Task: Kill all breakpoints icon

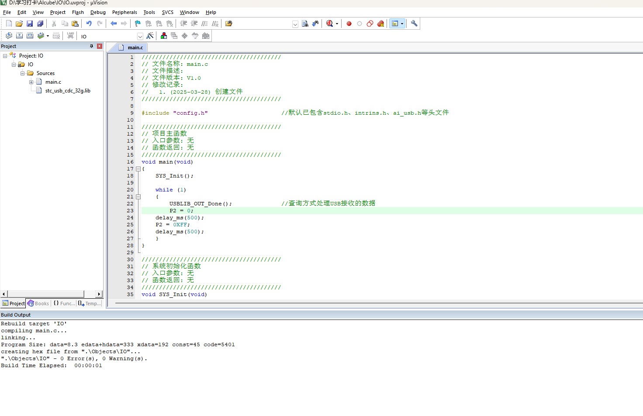Action: 380,24
